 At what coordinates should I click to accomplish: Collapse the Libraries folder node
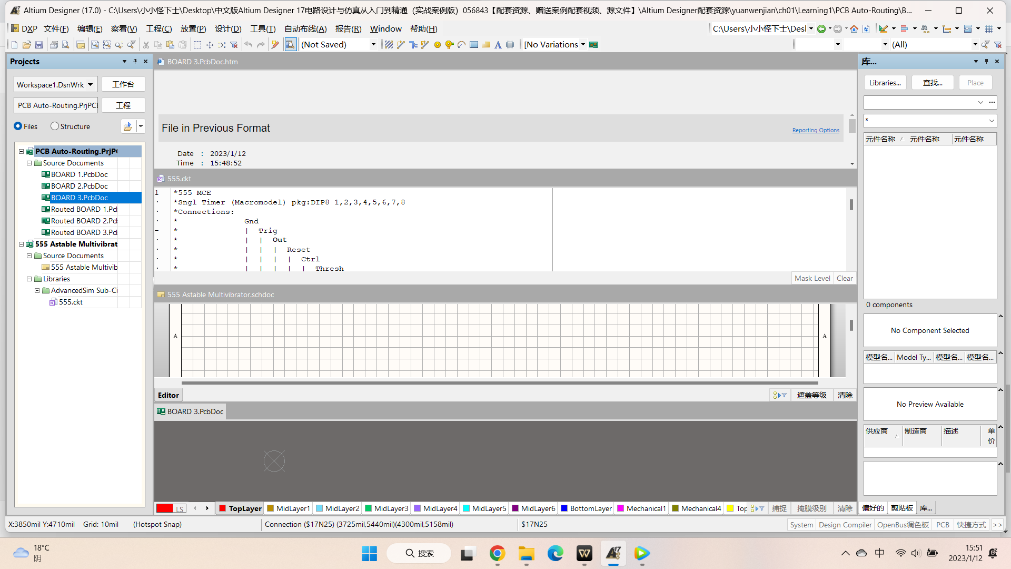tap(29, 279)
